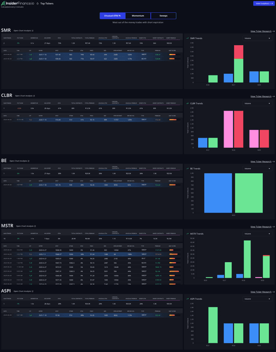Image resolution: width=276 pixels, height=352 pixels.
Task: Follow View Ticker Research link for SMR
Action: (x=261, y=31)
